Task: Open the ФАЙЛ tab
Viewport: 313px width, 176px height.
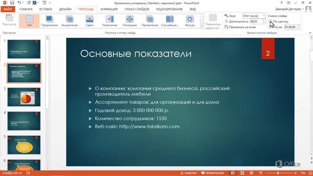Action: coord(8,9)
